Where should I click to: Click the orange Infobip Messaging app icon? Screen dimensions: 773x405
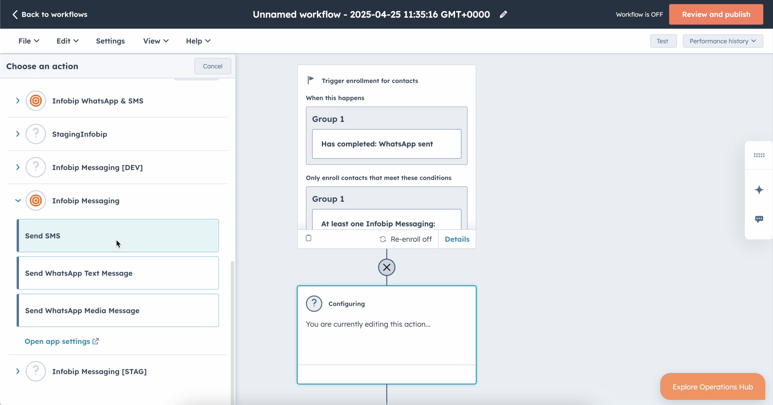(x=36, y=201)
